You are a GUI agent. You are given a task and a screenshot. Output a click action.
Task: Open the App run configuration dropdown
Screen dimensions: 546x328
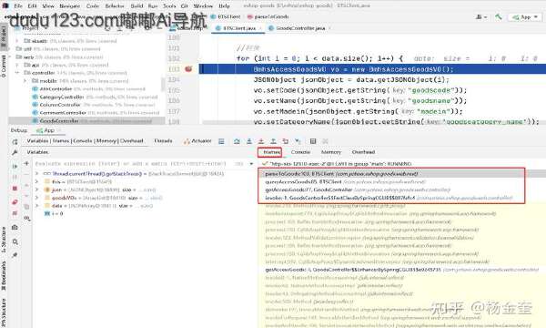click(x=525, y=16)
